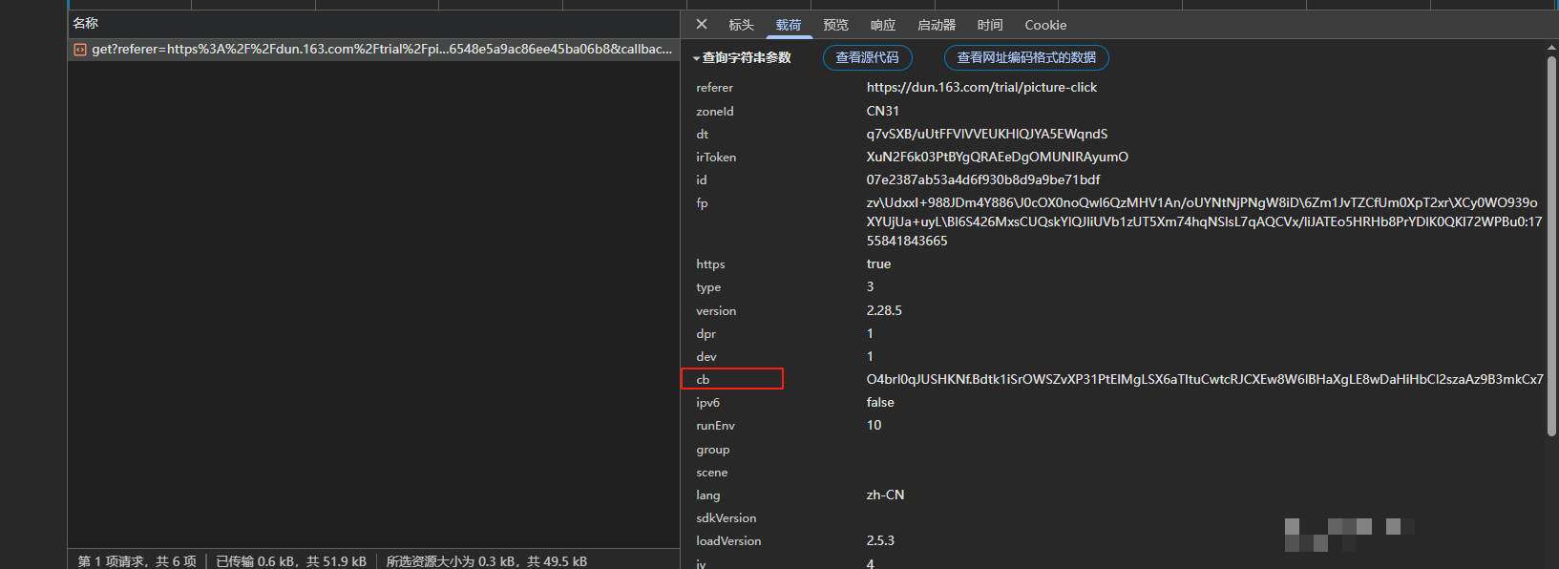Go to the 启动器 tab
The width and height of the screenshot is (1559, 569).
pyautogui.click(x=936, y=26)
